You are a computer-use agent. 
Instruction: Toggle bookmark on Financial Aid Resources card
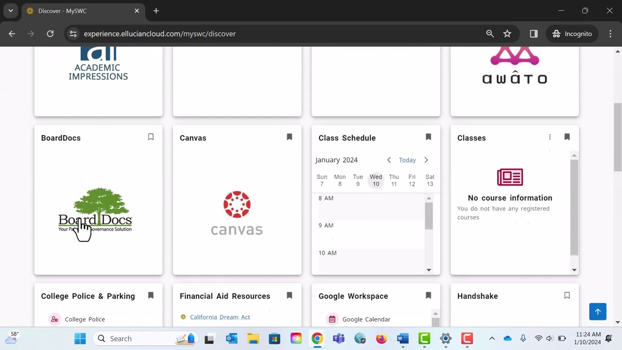tap(290, 296)
